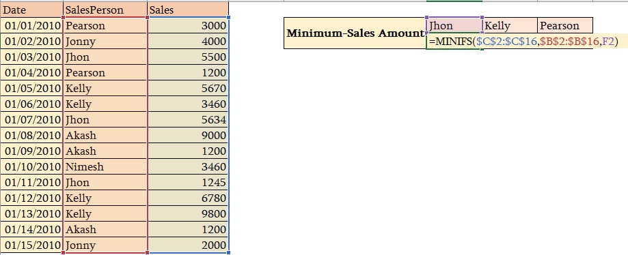Click the Minimum-Sales Amount label cell
Image resolution: width=628 pixels, height=255 pixels.
pyautogui.click(x=355, y=33)
